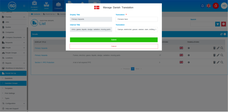Edit the first Primary Hazards row
Image resolution: width=228 pixels, height=112 pixels.
click(218, 48)
